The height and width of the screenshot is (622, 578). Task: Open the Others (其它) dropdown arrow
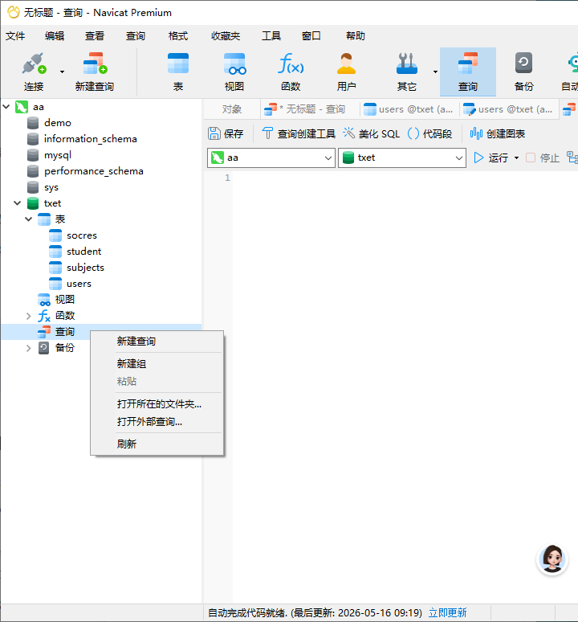[435, 72]
